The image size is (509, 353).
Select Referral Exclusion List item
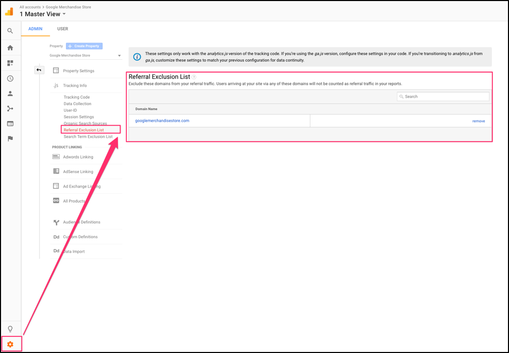click(84, 130)
